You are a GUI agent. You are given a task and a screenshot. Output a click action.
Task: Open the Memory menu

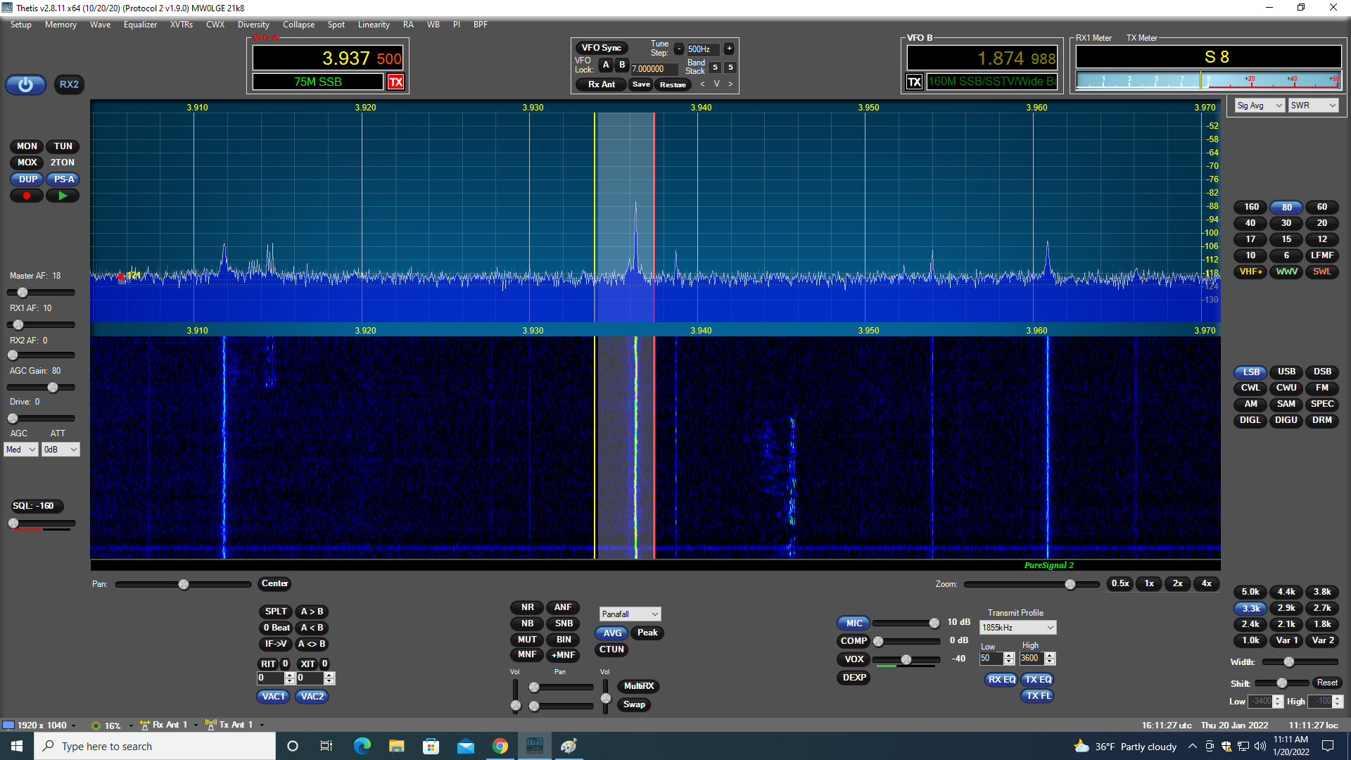tap(61, 25)
